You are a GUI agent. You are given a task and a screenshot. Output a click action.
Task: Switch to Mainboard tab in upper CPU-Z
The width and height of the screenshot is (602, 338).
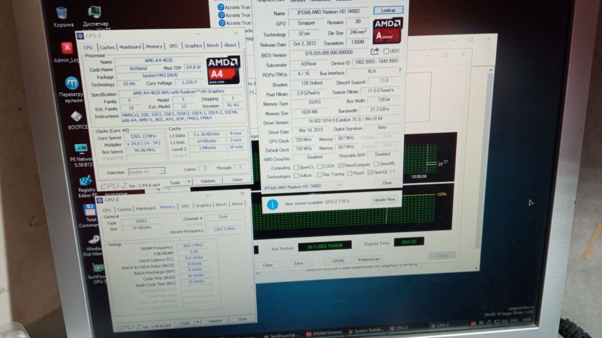pyautogui.click(x=130, y=47)
